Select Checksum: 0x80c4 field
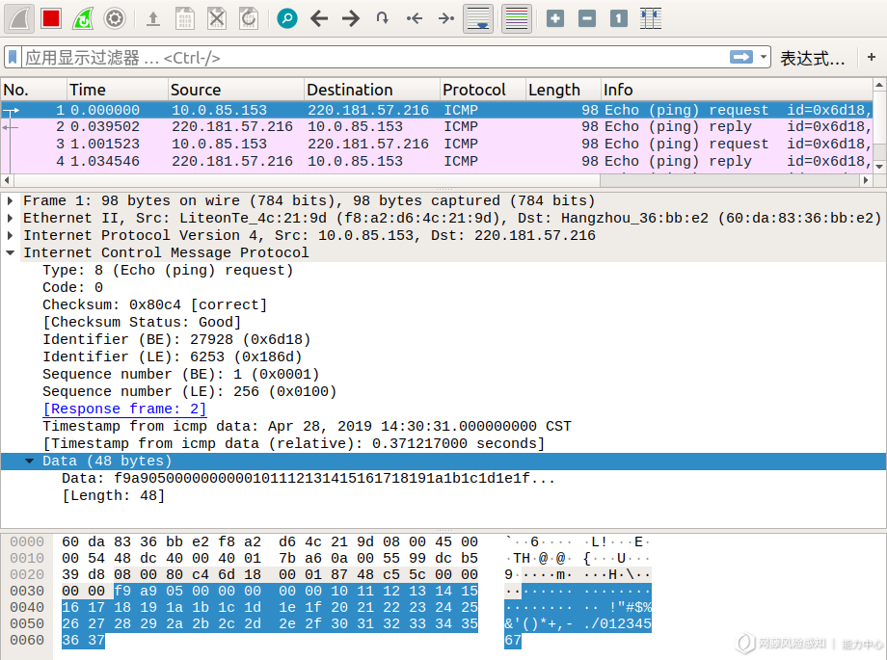Image resolution: width=887 pixels, height=660 pixels. [154, 304]
